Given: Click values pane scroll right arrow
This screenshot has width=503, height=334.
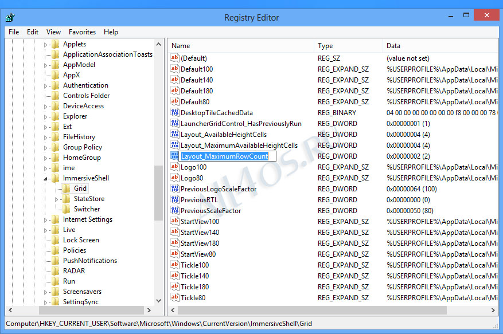Looking at the screenshot, I should pyautogui.click(x=493, y=310).
